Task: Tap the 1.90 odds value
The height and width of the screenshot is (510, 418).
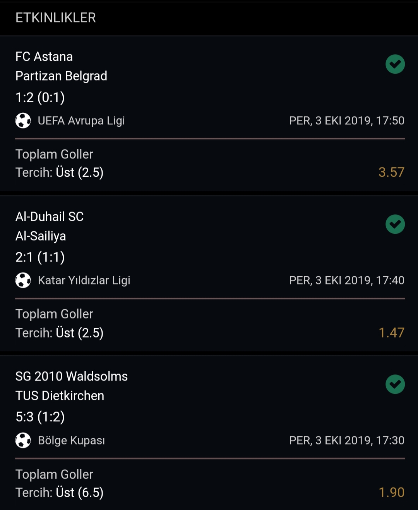Action: tap(391, 492)
